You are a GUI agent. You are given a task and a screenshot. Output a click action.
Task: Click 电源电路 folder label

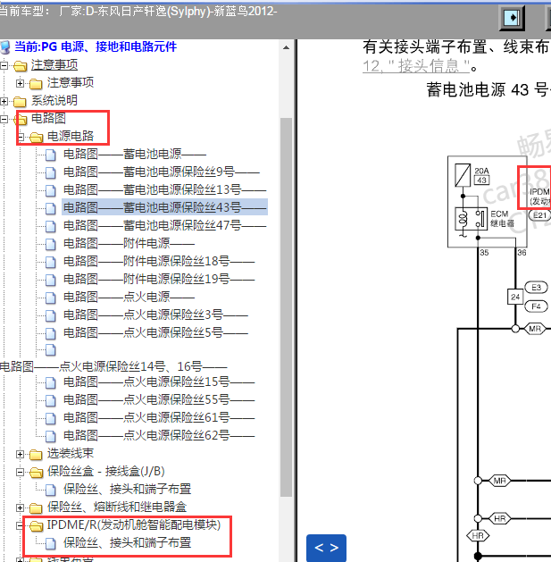click(x=71, y=136)
